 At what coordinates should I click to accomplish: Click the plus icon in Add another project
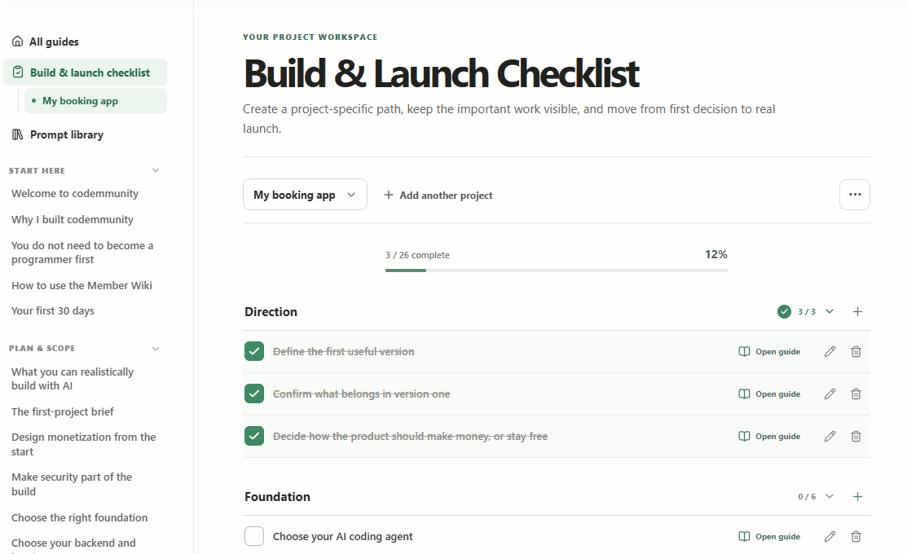(389, 195)
